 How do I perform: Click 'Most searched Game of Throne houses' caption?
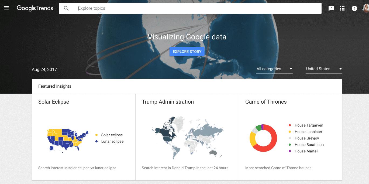(278, 168)
